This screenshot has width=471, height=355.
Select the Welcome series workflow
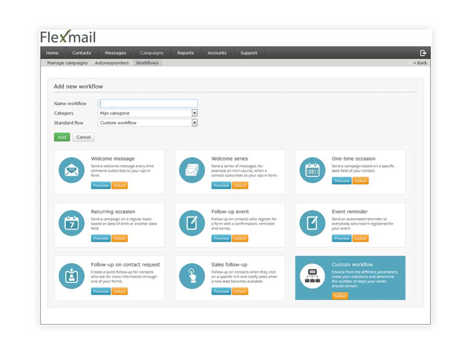(240, 186)
